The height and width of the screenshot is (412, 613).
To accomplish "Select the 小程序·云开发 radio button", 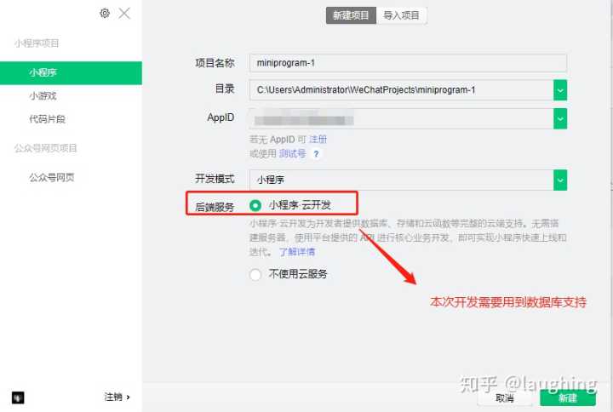I will 255,205.
